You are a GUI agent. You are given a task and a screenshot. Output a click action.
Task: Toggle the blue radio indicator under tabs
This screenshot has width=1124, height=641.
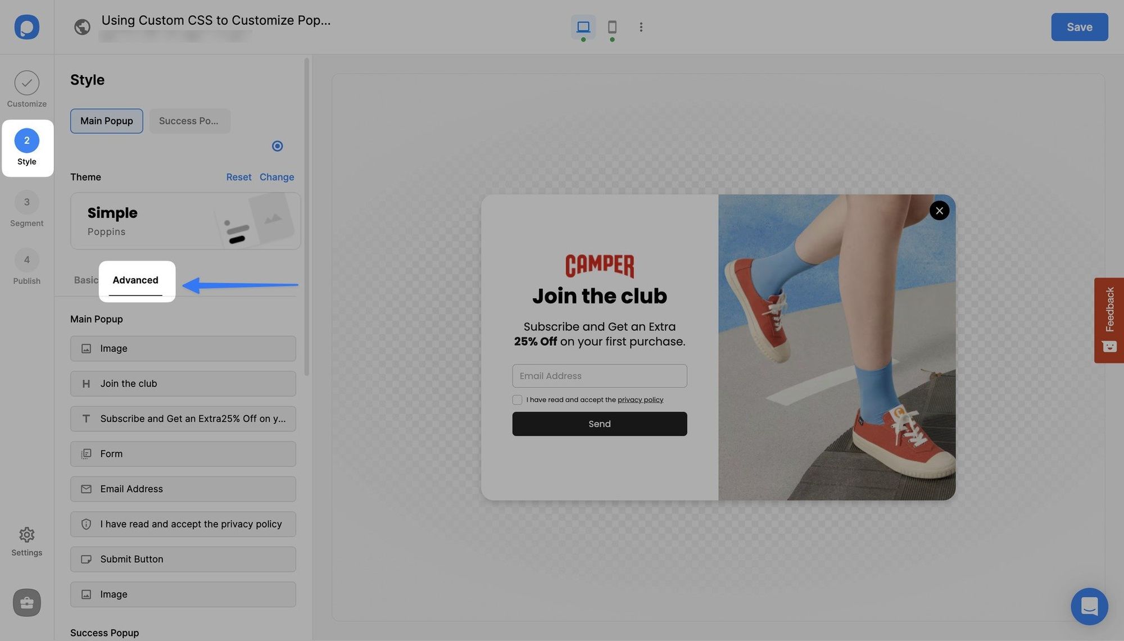pos(277,146)
